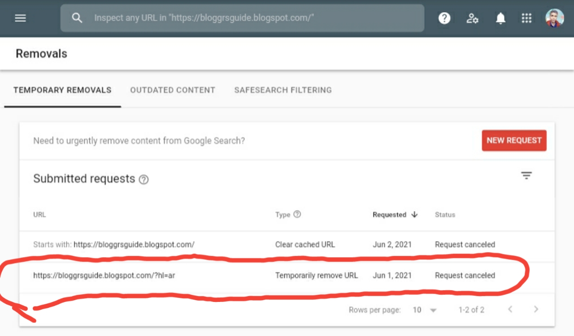
Task: Click the New Request button
Action: (514, 140)
